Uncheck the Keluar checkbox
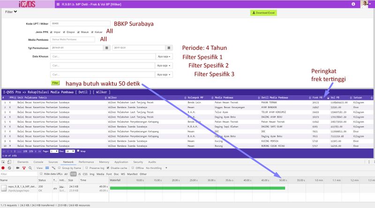The image size is (375, 208). pos(92,32)
